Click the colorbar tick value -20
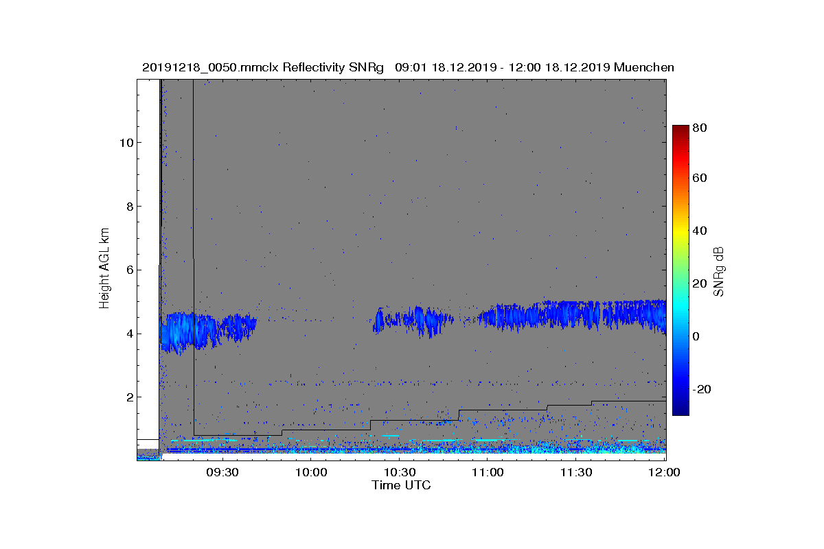 [702, 389]
